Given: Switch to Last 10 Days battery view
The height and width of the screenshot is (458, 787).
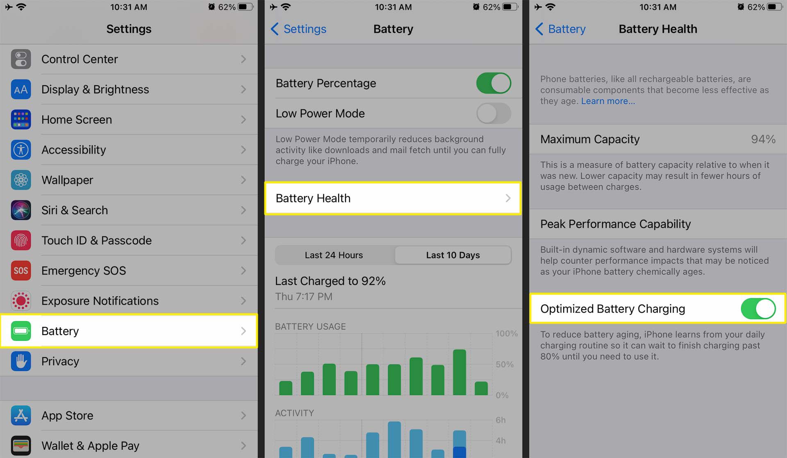Looking at the screenshot, I should tap(453, 255).
